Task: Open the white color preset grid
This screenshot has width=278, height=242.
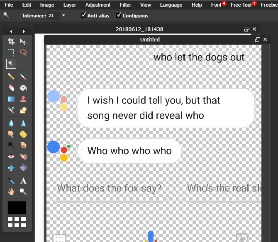Action: (17, 222)
